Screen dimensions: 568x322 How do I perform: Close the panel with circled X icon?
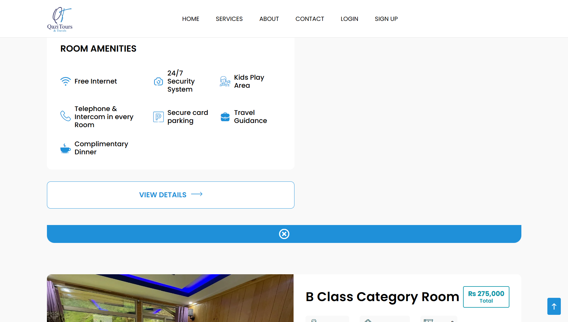284,234
